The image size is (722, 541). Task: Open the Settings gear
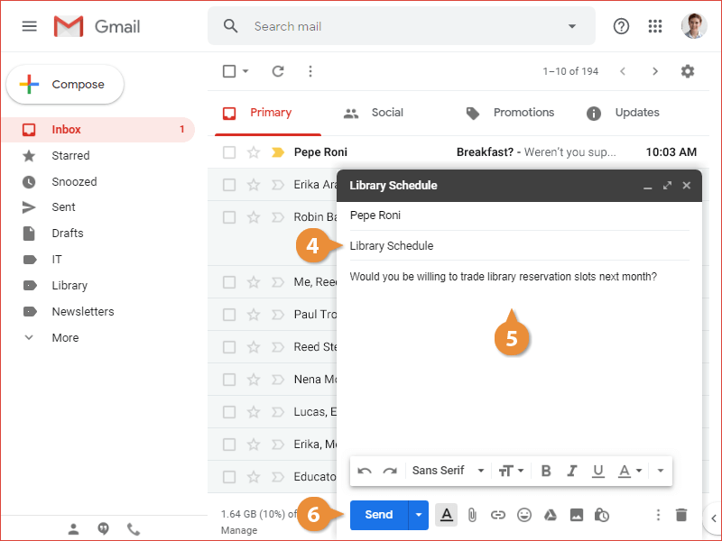coord(688,71)
